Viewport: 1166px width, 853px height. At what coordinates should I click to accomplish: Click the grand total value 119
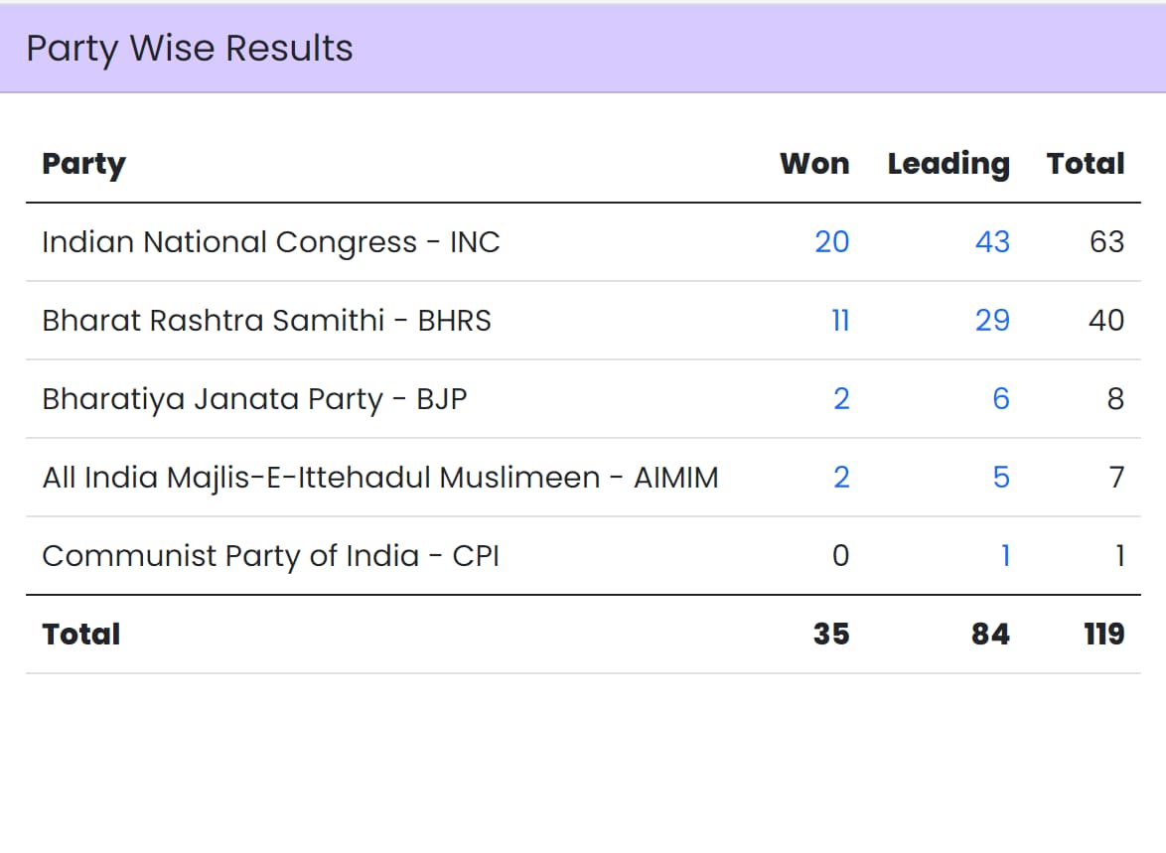[x=1104, y=635]
